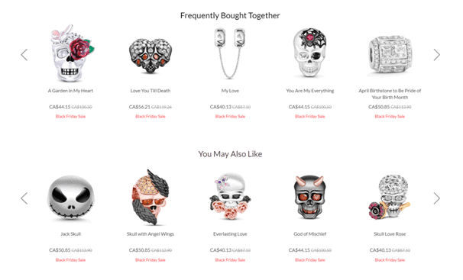Click next arrow in Frequently Bought Together

point(437,55)
